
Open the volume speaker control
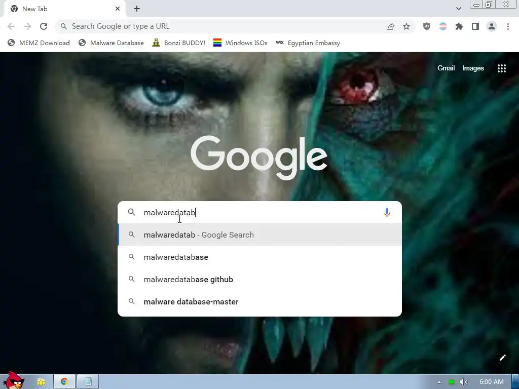pos(463,382)
